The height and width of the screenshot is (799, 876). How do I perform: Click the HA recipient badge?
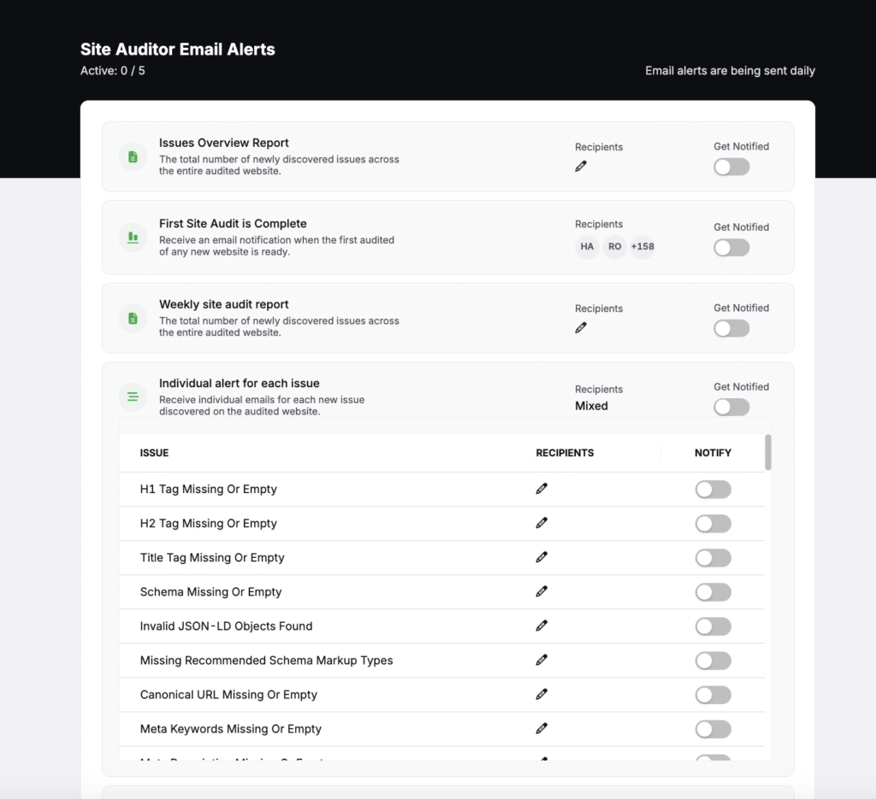click(587, 247)
